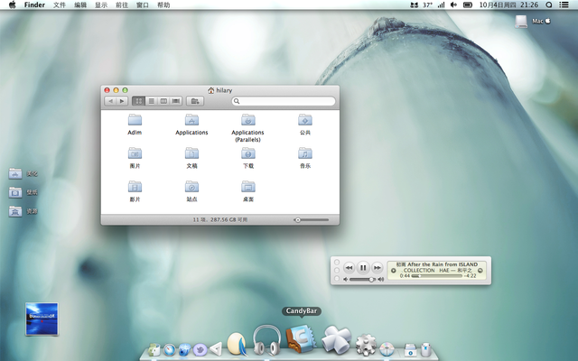Open the CandyBar app in the dock
The width and height of the screenshot is (578, 361).
pyautogui.click(x=301, y=338)
